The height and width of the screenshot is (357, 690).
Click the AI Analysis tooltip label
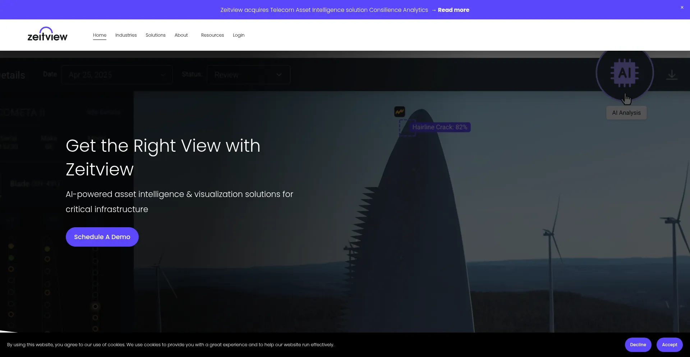(626, 113)
